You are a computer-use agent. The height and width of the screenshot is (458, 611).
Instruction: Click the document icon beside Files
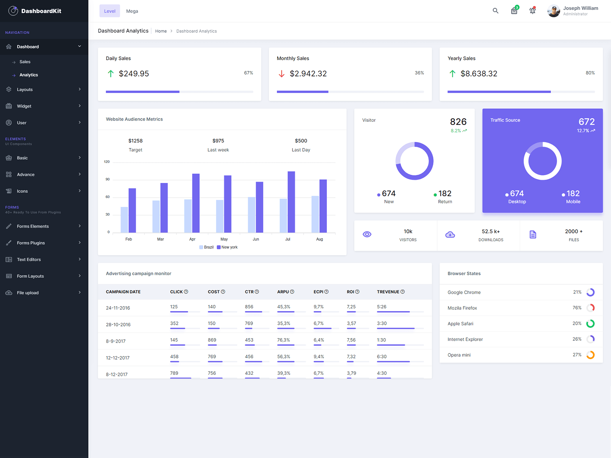[533, 234]
